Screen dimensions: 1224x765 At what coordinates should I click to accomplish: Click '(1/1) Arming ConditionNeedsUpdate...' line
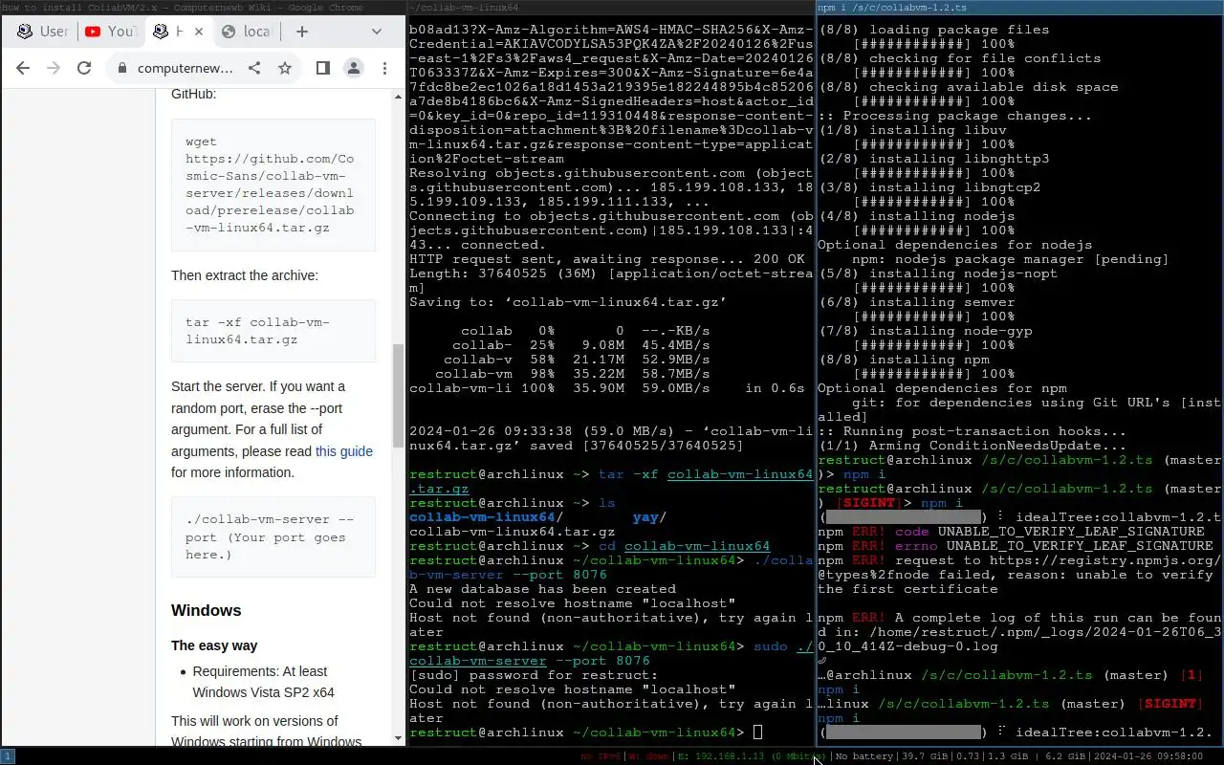click(x=972, y=446)
